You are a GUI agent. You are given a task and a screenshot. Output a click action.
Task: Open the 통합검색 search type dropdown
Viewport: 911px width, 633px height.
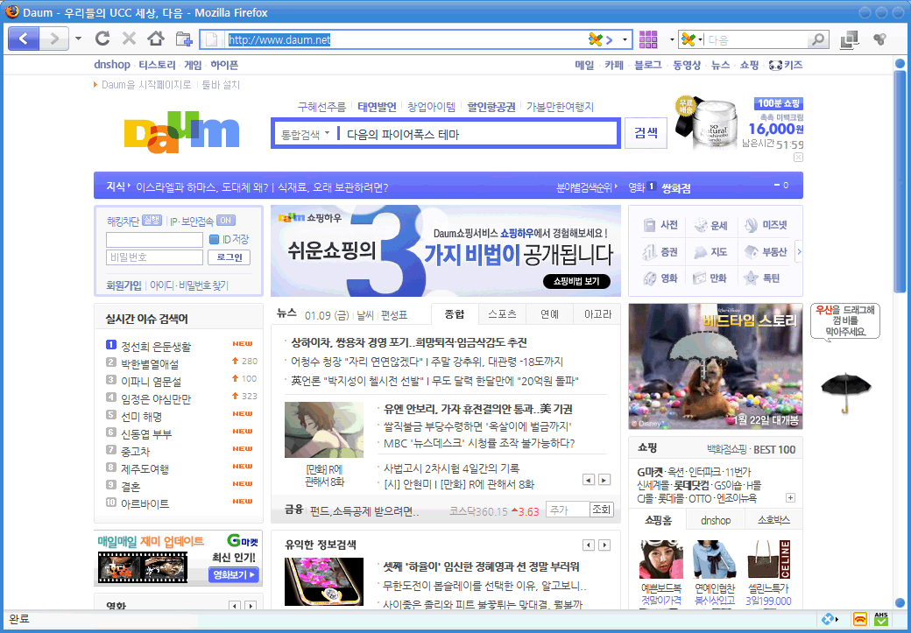click(x=305, y=134)
